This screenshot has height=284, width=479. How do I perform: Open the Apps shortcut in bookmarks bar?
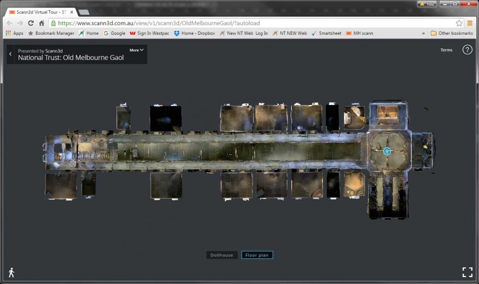15,33
